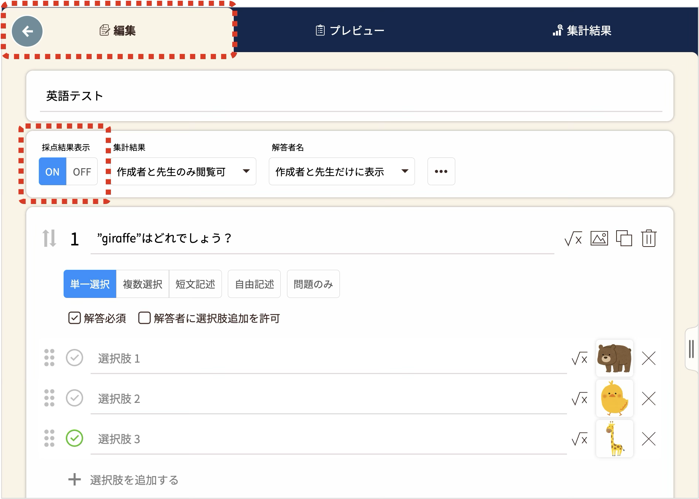Uncheck the 解答必須 checkbox
Screen dimensions: 699x499
[74, 318]
